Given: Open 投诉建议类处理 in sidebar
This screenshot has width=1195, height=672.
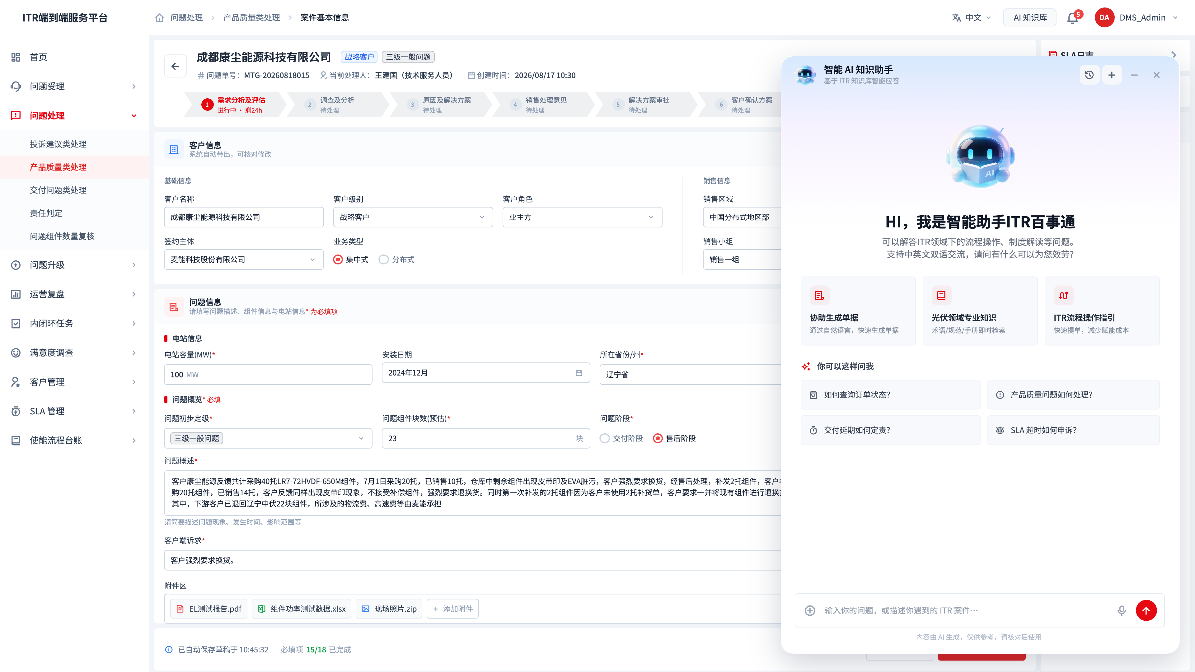Looking at the screenshot, I should tap(58, 144).
